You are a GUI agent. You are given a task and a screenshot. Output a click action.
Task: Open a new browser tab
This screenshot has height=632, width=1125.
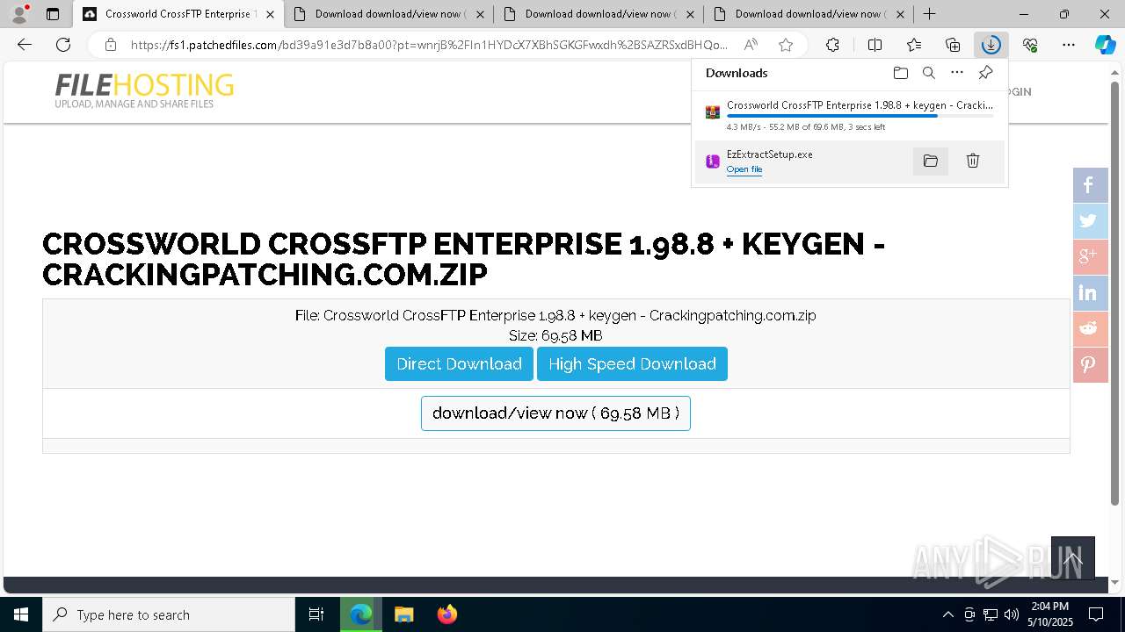(929, 14)
